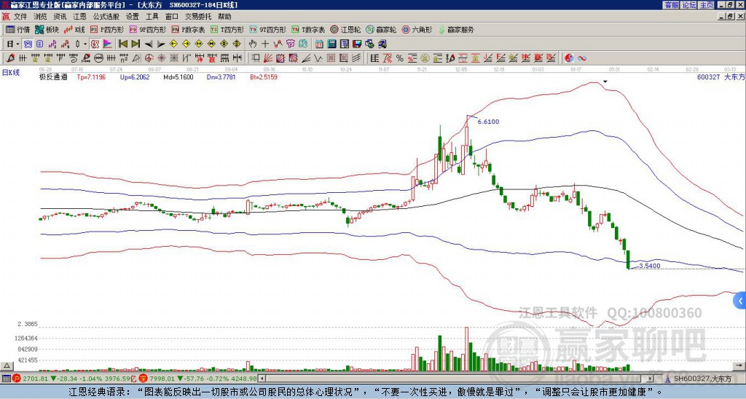746x399 pixels.
Task: Open the 江恩 menu
Action: (79, 17)
